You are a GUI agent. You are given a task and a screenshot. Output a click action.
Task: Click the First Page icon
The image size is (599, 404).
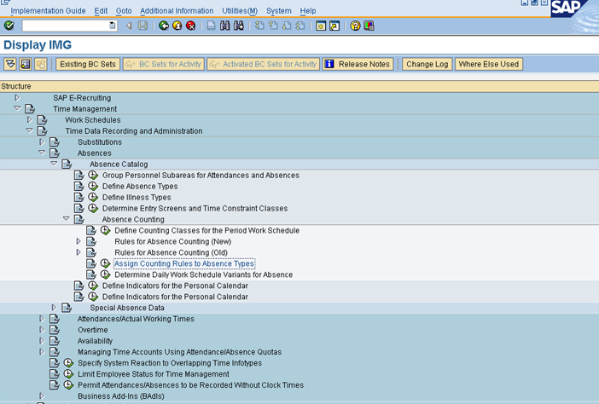pyautogui.click(x=259, y=26)
